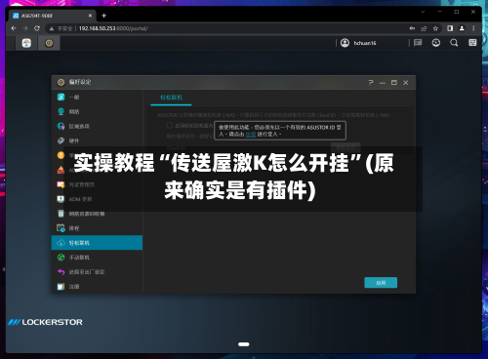Select the ADM desktop page indicator dot
This screenshot has width=488, height=359.
(x=244, y=344)
